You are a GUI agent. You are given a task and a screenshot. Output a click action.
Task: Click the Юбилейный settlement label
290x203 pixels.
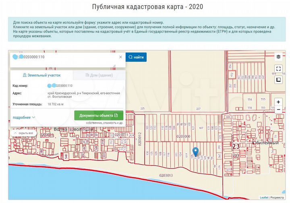tap(265, 143)
